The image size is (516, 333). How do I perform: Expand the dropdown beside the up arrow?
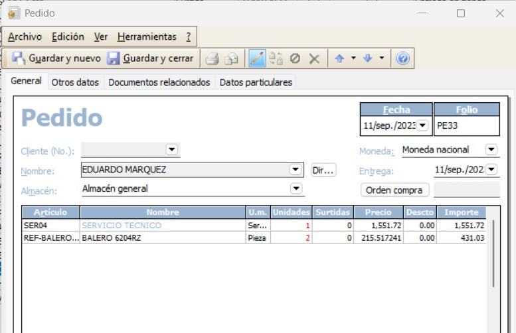tap(353, 58)
